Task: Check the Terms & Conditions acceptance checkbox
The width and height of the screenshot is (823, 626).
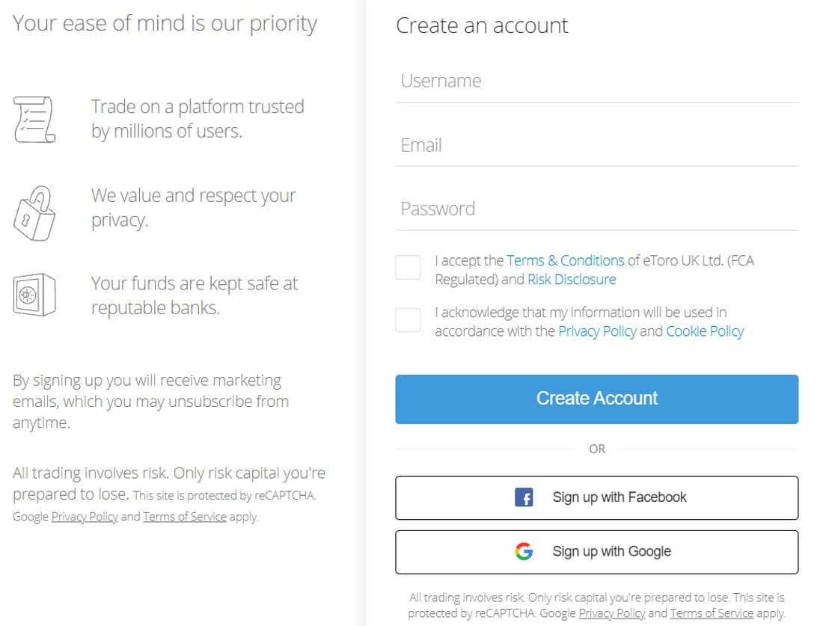Action: click(x=408, y=267)
